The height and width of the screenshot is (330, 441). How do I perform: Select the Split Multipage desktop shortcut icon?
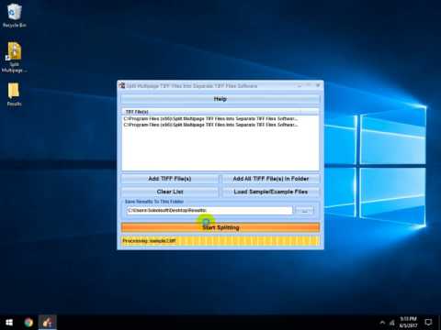(14, 58)
